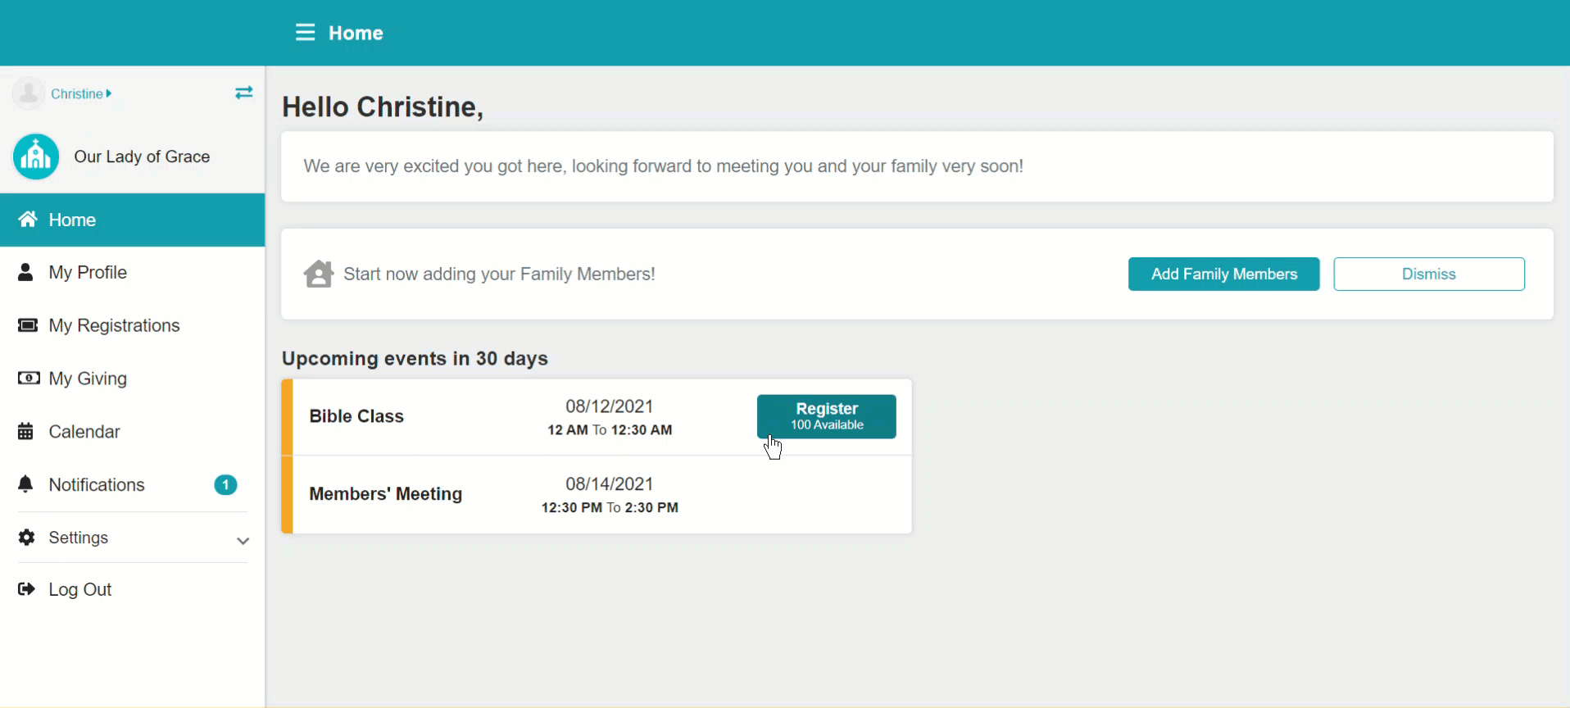Expand the Settings chevron

(243, 541)
